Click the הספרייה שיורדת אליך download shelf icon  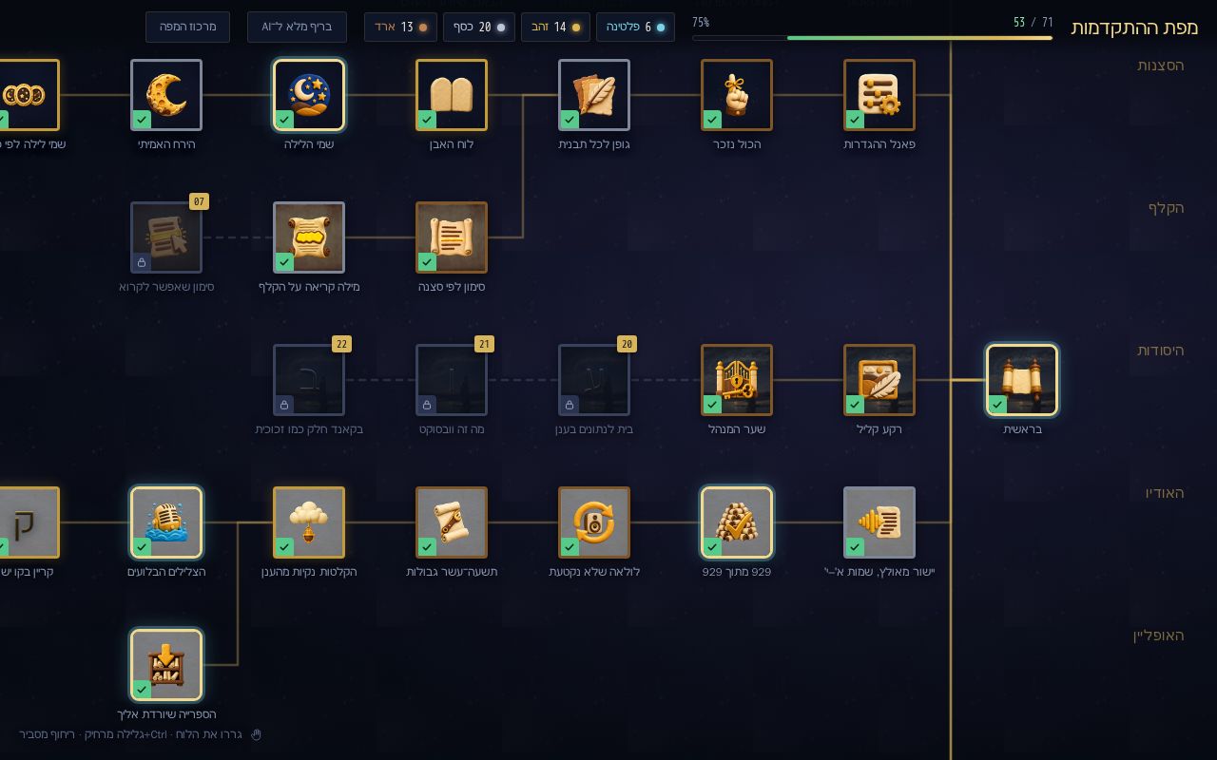(x=166, y=665)
